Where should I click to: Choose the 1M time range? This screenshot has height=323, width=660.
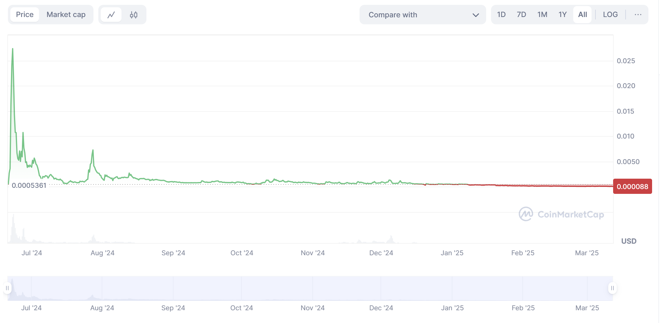[x=542, y=15]
